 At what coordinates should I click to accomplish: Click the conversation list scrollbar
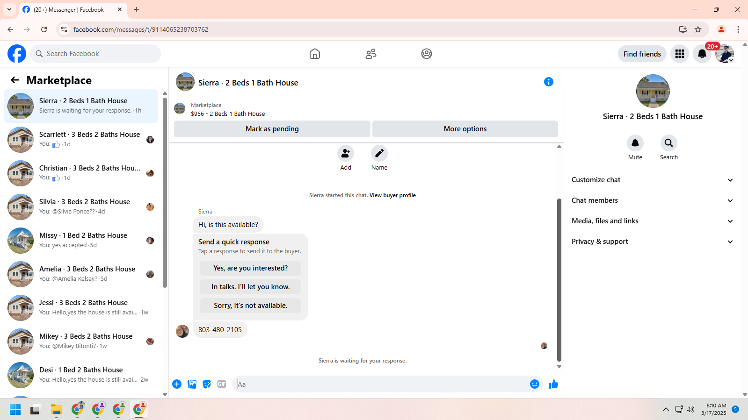(x=165, y=192)
